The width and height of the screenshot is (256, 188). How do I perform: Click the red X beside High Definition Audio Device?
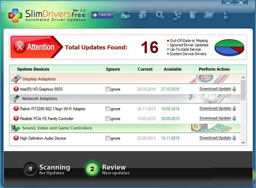(16, 138)
